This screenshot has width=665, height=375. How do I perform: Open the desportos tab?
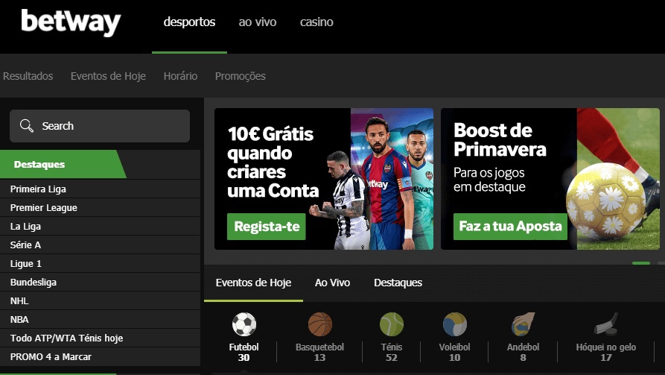(x=189, y=22)
